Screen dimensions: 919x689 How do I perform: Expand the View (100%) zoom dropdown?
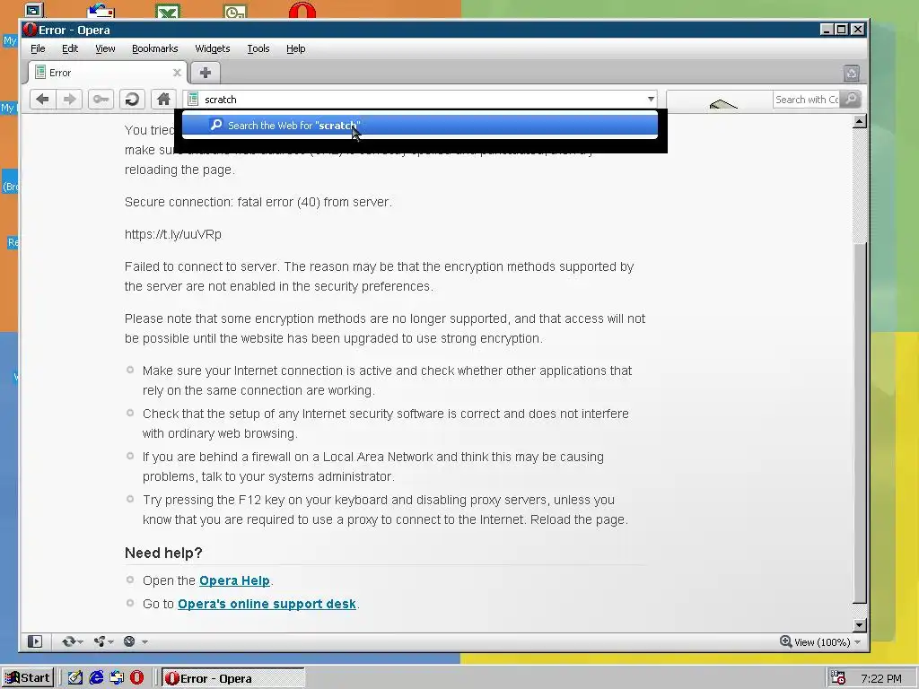857,642
